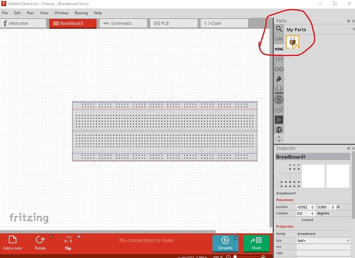Image resolution: width=355 pixels, height=258 pixels.
Task: Expand the breadboard size dropdown
Action: [x=348, y=240]
